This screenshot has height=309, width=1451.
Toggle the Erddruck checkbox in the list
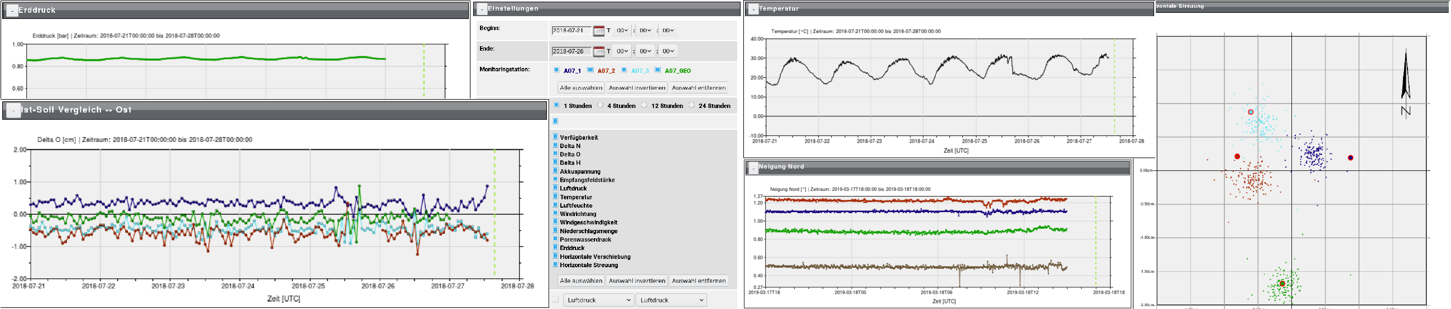click(555, 247)
